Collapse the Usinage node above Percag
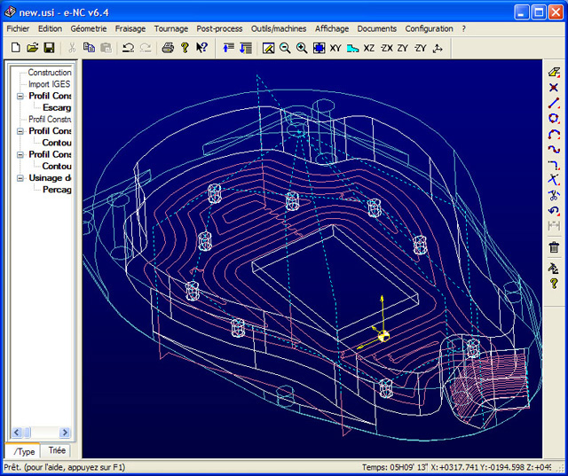Viewport: 568px width, 476px height. (x=20, y=178)
